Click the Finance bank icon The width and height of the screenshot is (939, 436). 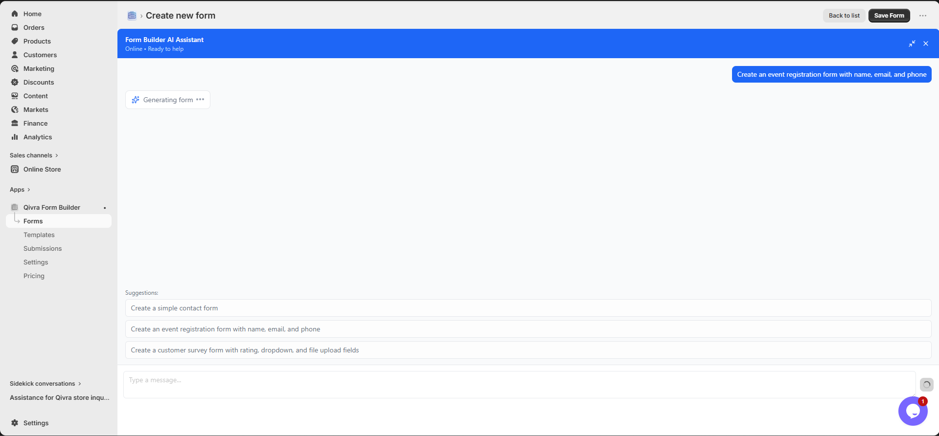[15, 123]
